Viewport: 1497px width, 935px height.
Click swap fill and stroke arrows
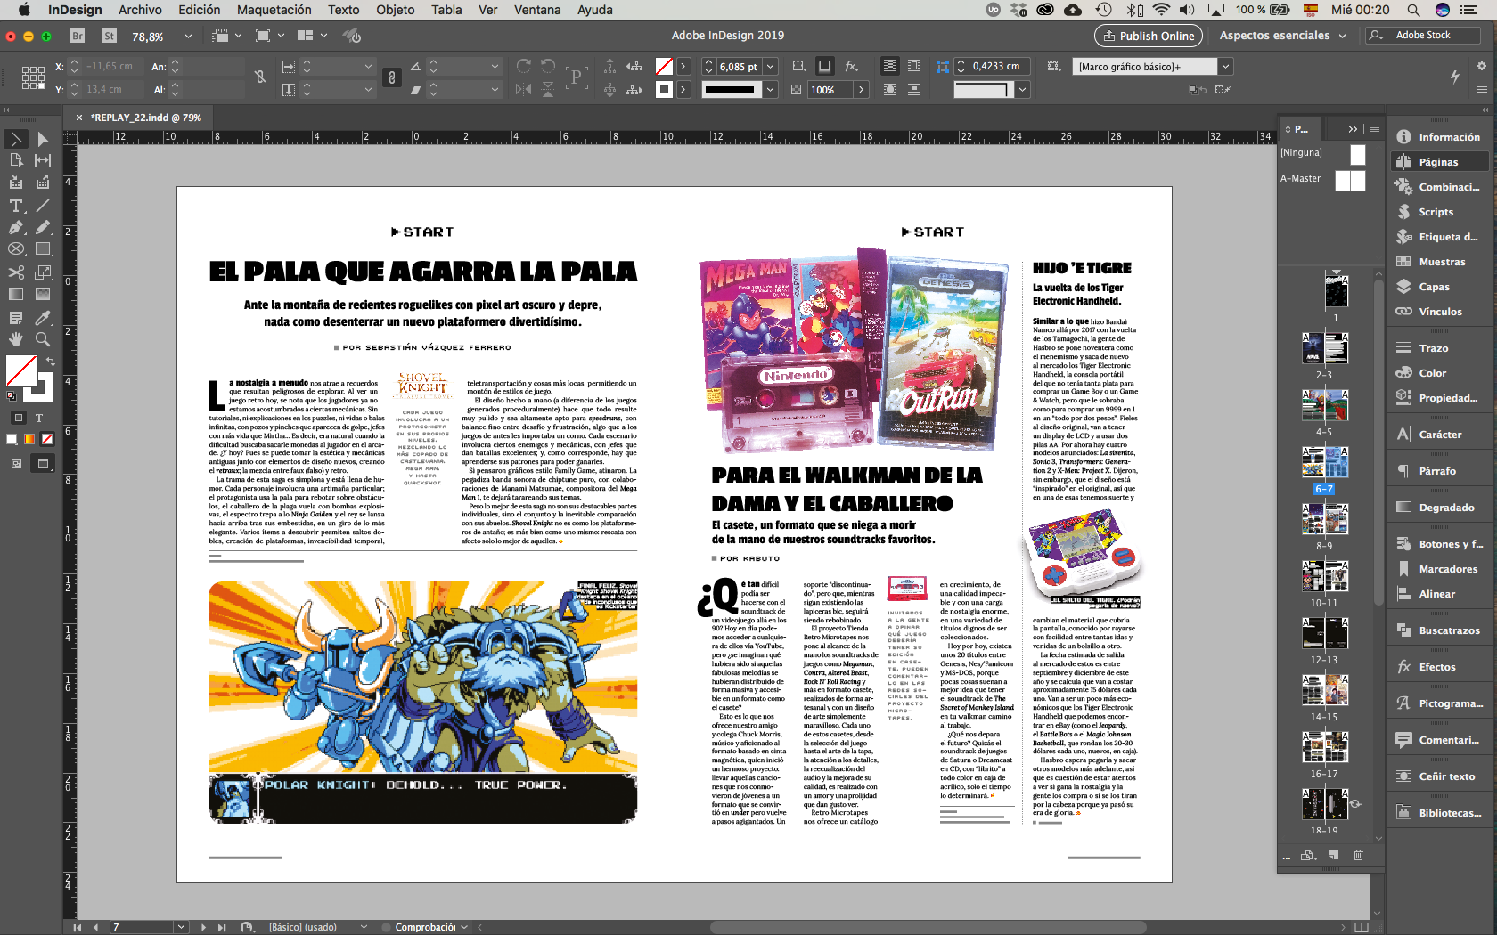click(x=51, y=362)
